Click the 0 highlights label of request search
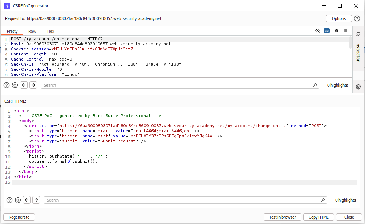 tap(337, 85)
